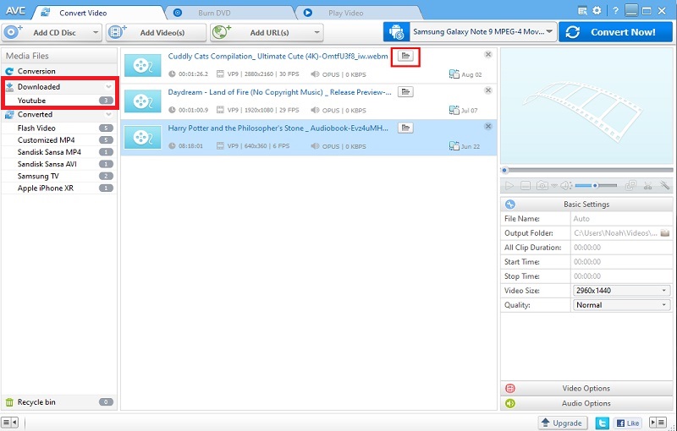
Task: Open the help question mark icon
Action: click(x=616, y=11)
